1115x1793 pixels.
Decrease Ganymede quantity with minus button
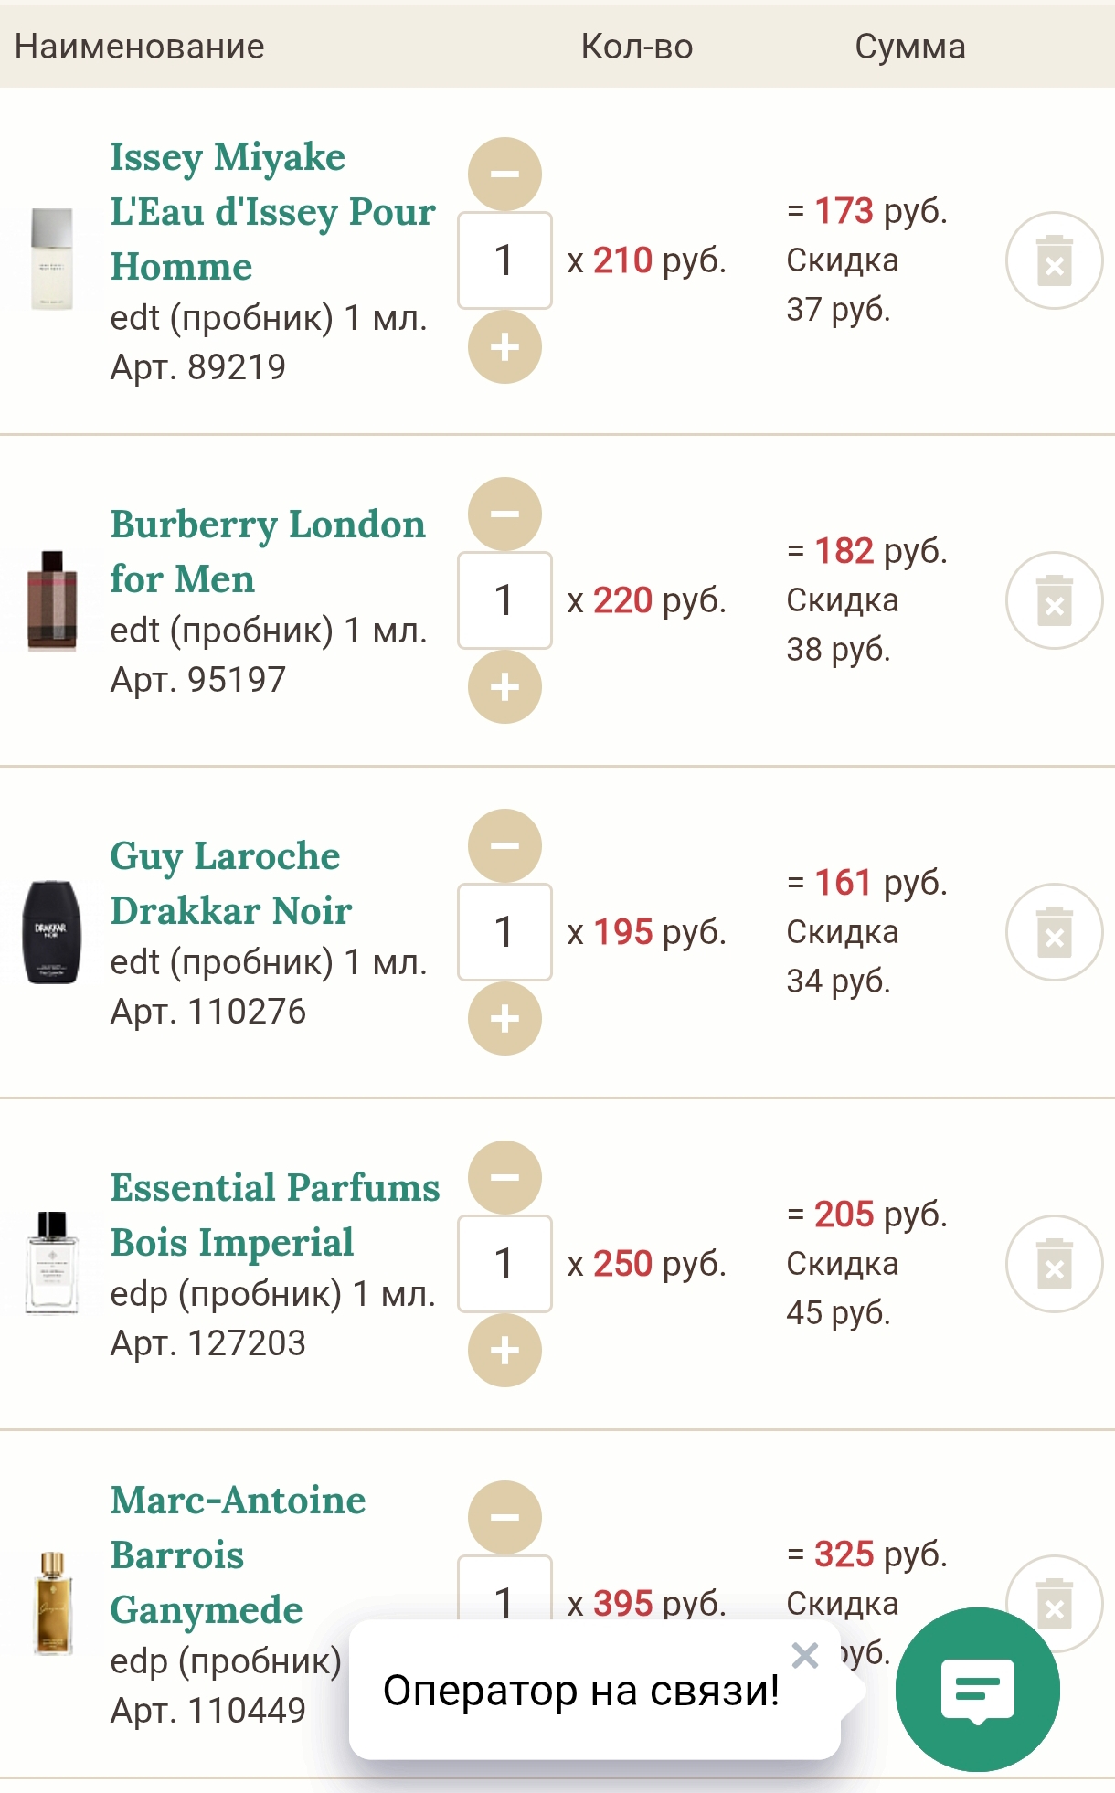pyautogui.click(x=504, y=1517)
